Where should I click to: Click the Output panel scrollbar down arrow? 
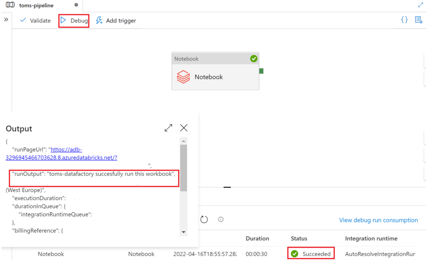pos(183,232)
